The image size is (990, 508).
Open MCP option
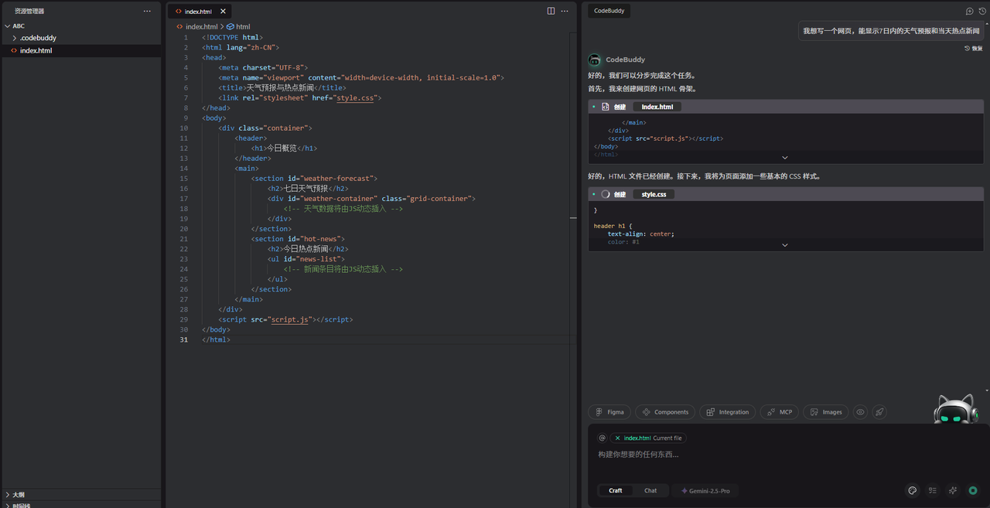pyautogui.click(x=780, y=412)
